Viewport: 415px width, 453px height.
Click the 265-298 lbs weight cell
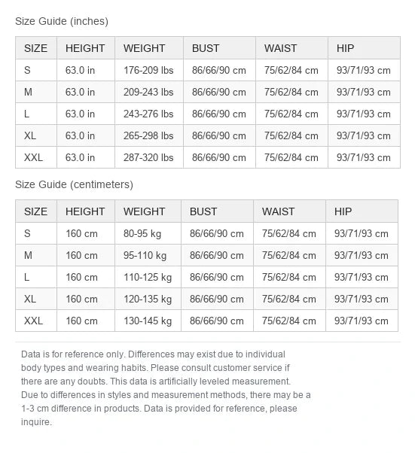pos(149,135)
